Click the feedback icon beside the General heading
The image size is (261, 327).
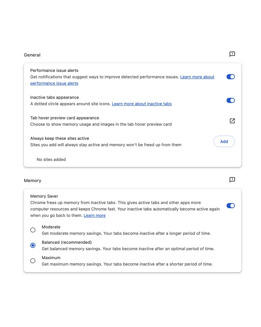pos(232,54)
